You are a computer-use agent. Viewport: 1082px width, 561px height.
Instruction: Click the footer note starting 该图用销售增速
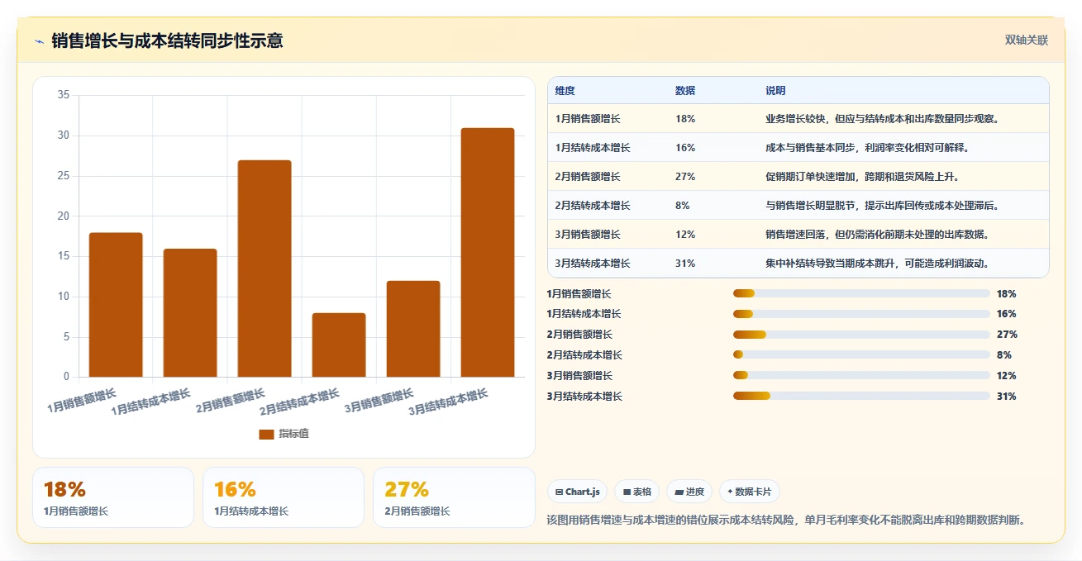[x=787, y=521]
